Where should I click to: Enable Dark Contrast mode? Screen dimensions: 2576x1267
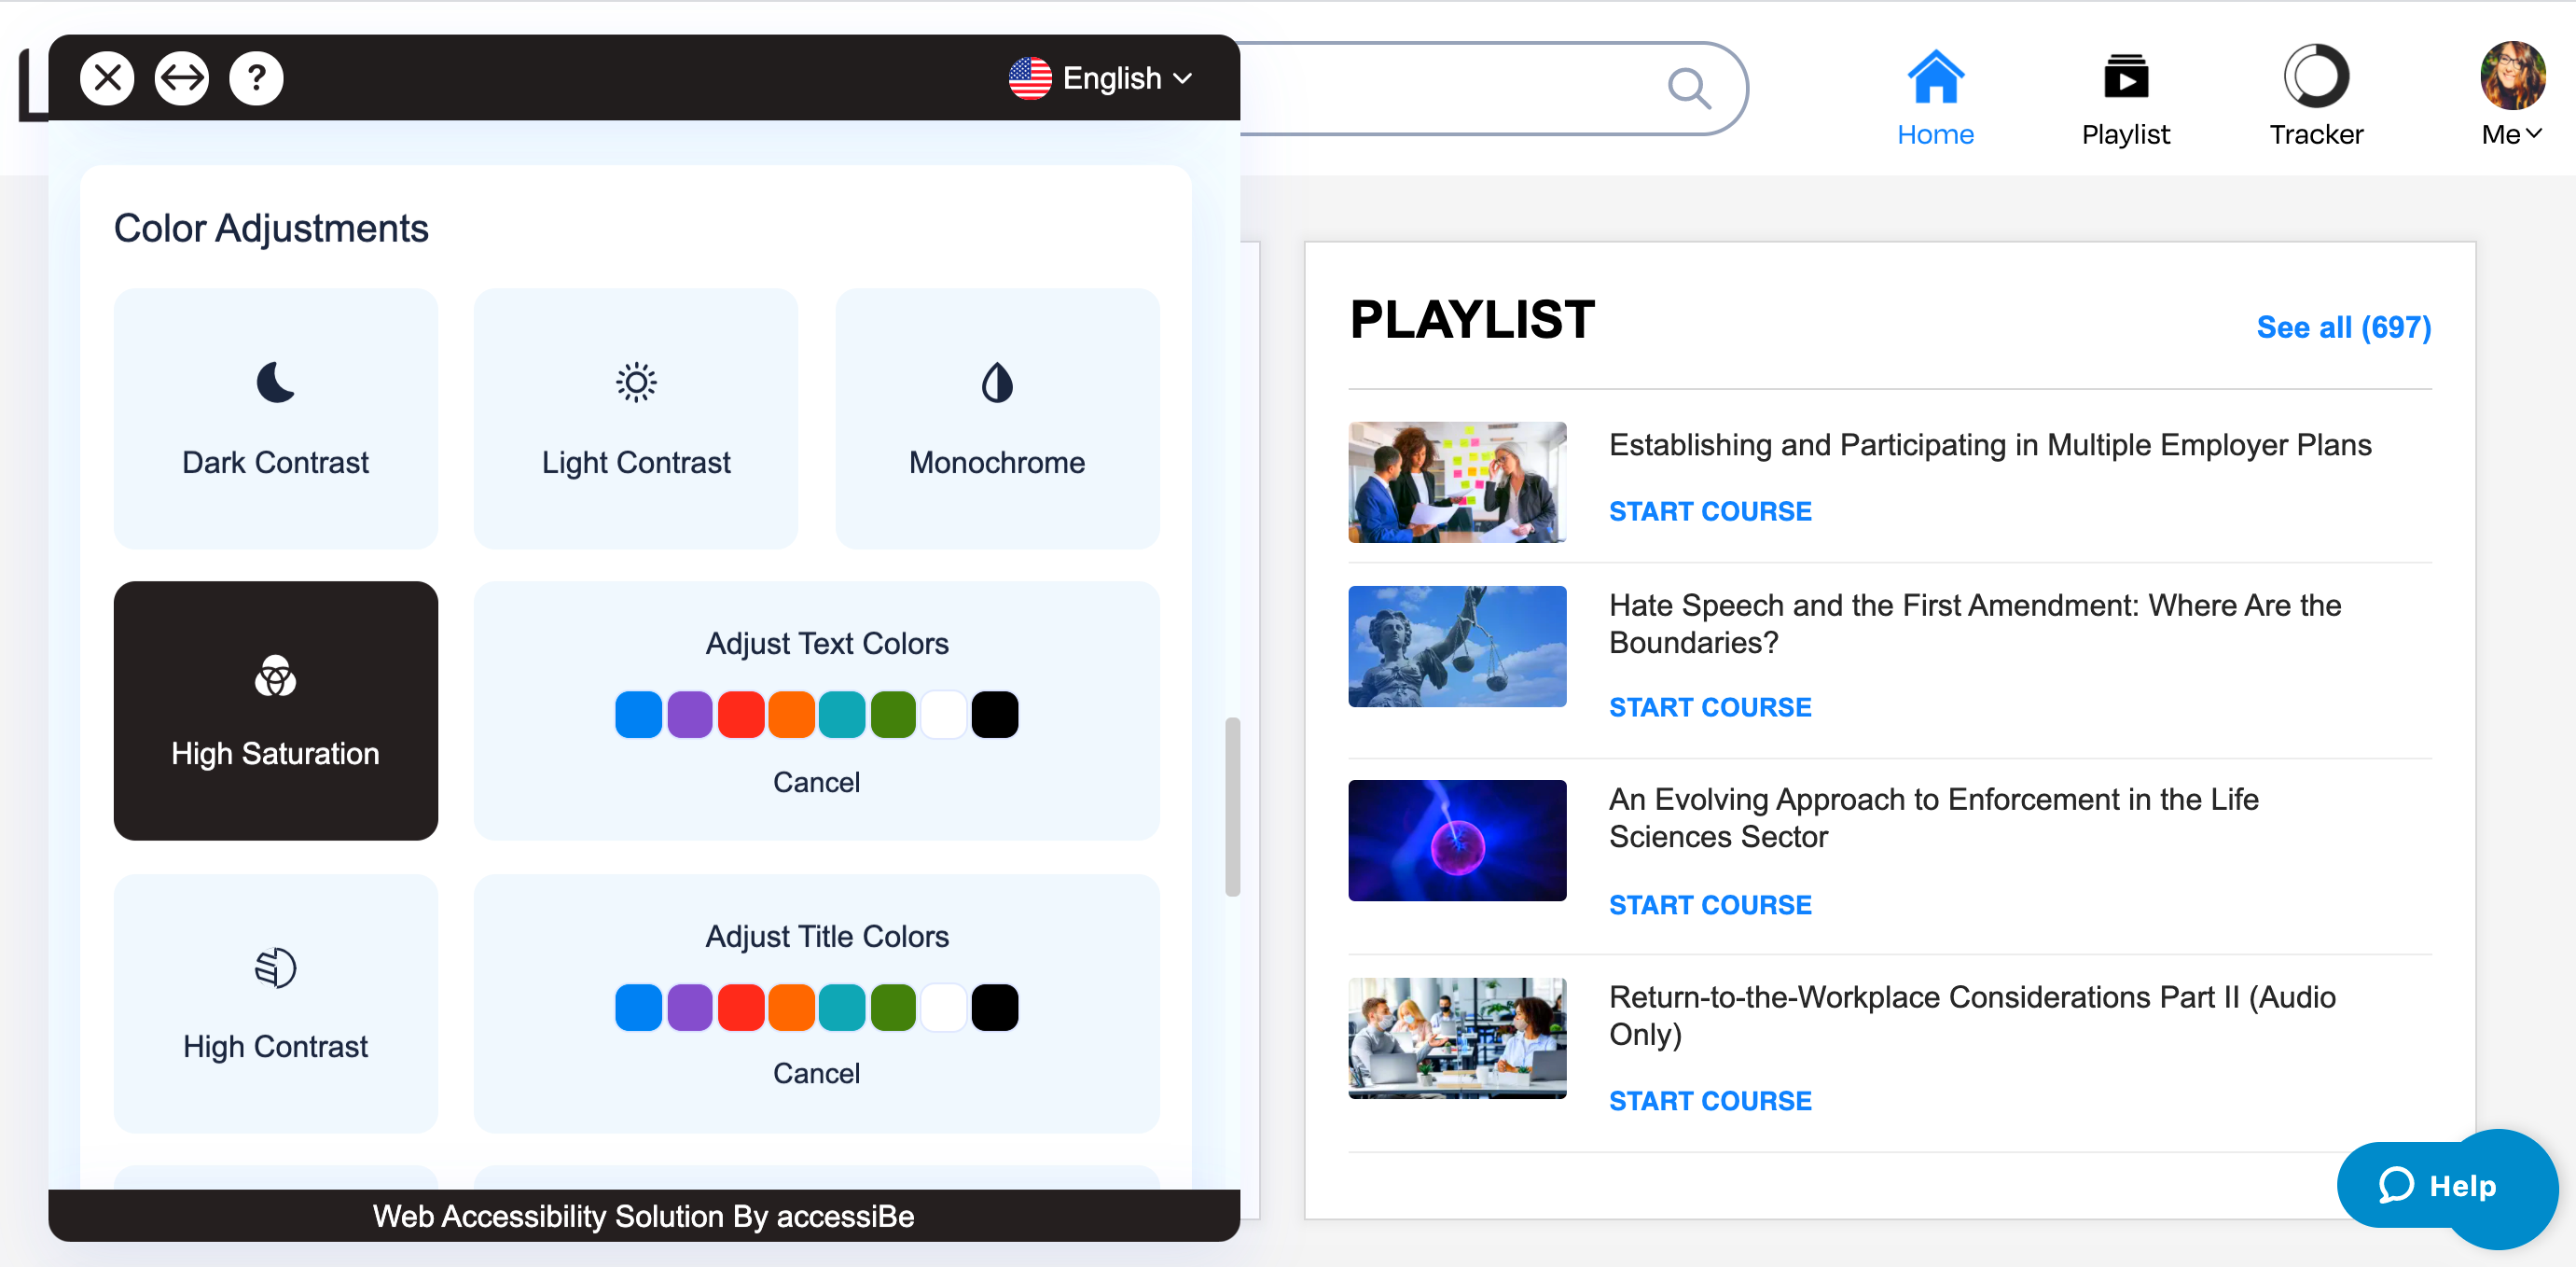275,418
